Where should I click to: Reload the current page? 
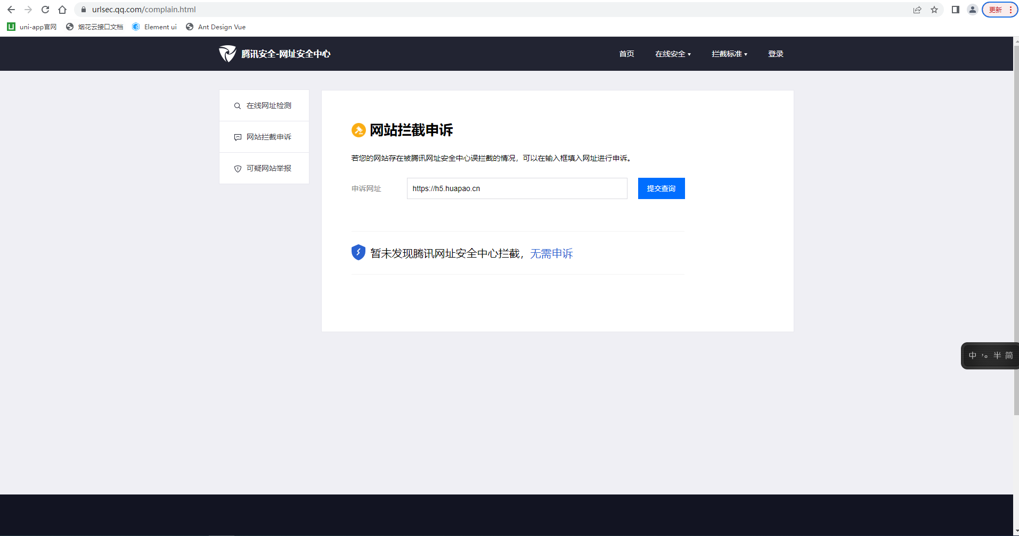pos(45,10)
